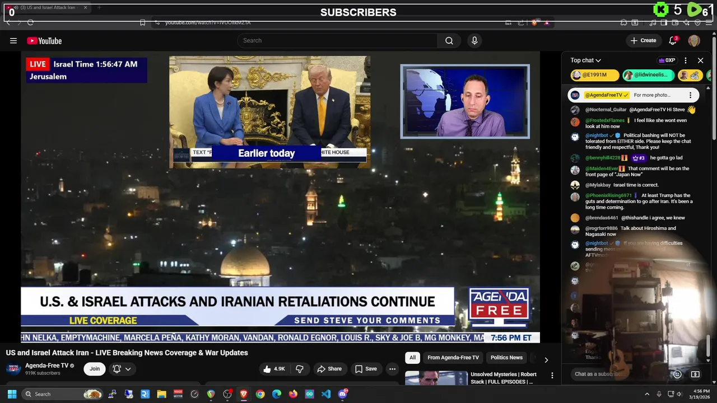Open the YouTube guide hamburger menu
Viewport: 717px width, 403px height.
click(x=13, y=40)
